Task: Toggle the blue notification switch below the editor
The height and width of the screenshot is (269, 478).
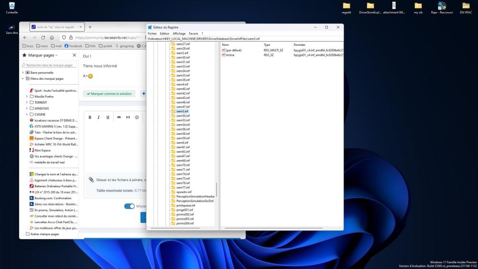Action: pyautogui.click(x=129, y=206)
